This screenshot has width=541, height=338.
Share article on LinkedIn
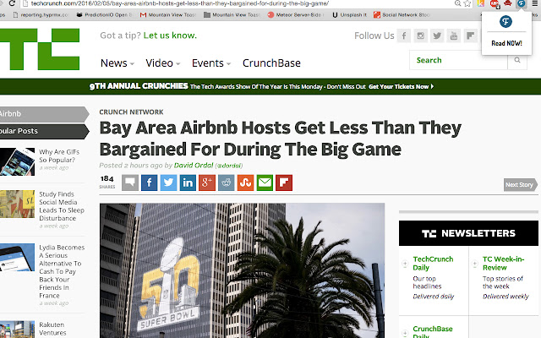click(188, 183)
